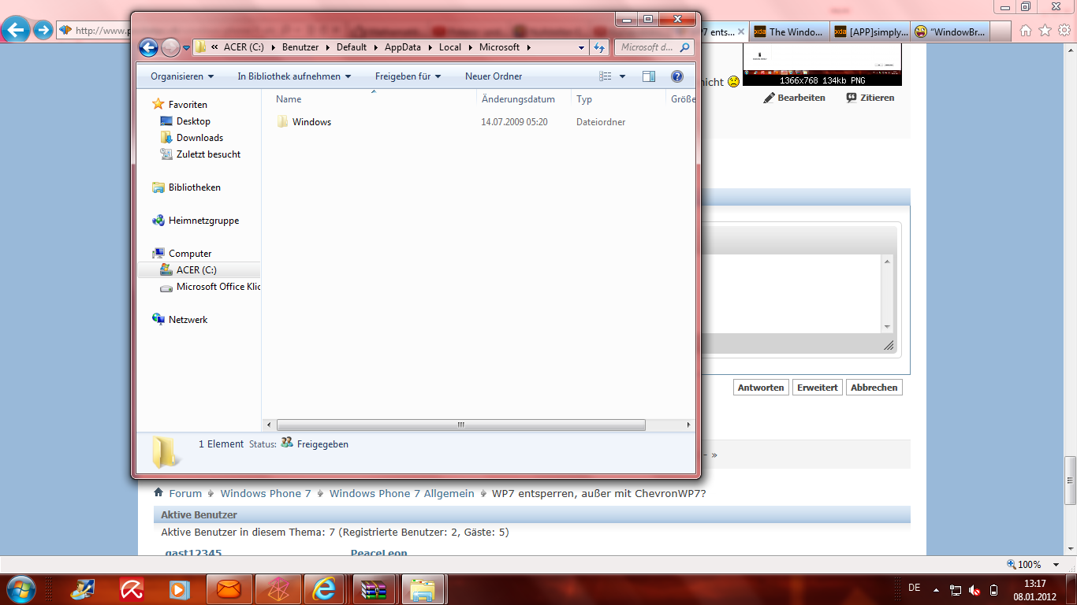
Task: Open the Windows Phone 7 Allgemein breadcrumb link
Action: tap(402, 493)
